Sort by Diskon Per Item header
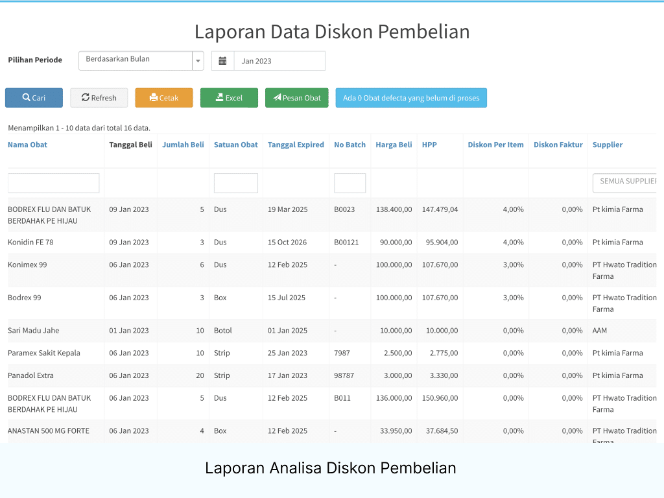664x498 pixels. pyautogui.click(x=495, y=145)
